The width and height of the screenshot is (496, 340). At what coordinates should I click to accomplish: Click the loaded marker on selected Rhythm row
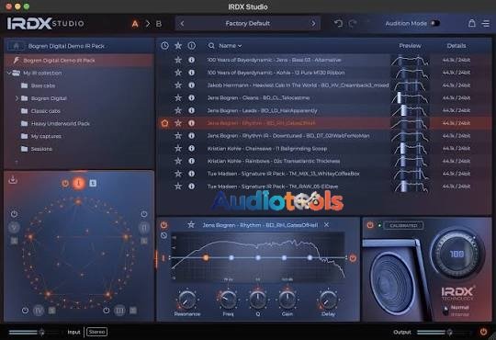pos(164,123)
